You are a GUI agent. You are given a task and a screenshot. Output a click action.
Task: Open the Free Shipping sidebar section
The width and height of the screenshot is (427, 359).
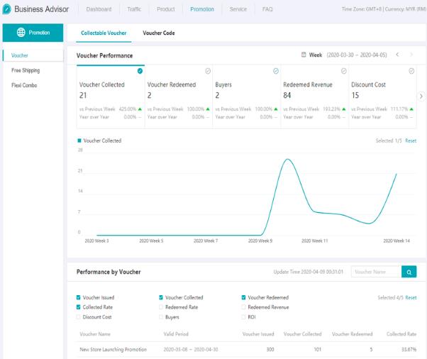(26, 70)
